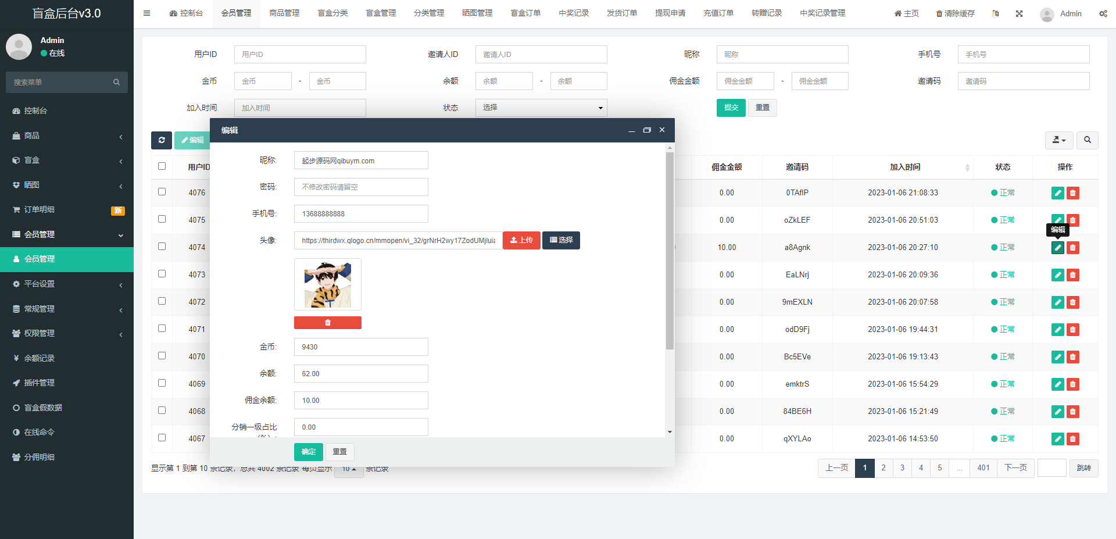Click the refresh icon button above the table
This screenshot has width=1116, height=539.
tap(161, 140)
